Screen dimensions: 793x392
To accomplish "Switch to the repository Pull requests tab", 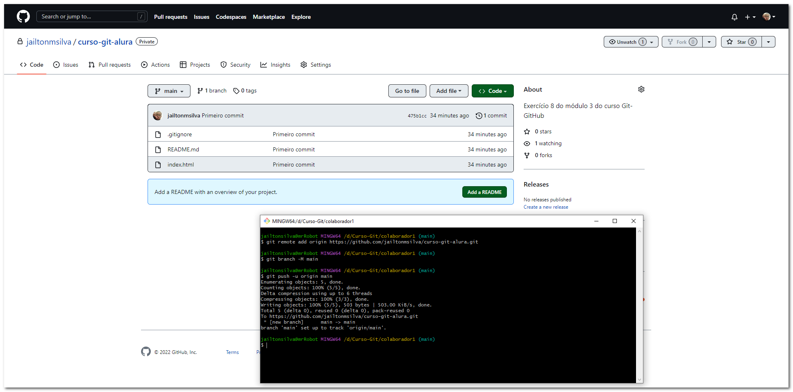I will point(110,65).
